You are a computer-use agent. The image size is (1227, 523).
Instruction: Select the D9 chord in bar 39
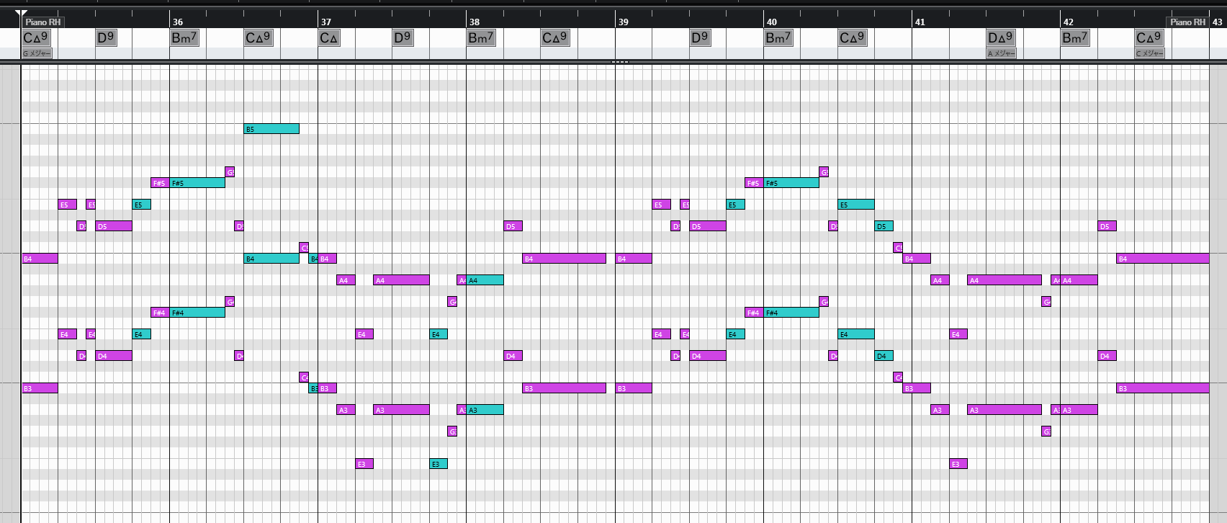tap(700, 38)
